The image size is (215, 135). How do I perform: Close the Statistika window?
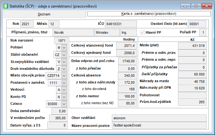[x=206, y=6]
